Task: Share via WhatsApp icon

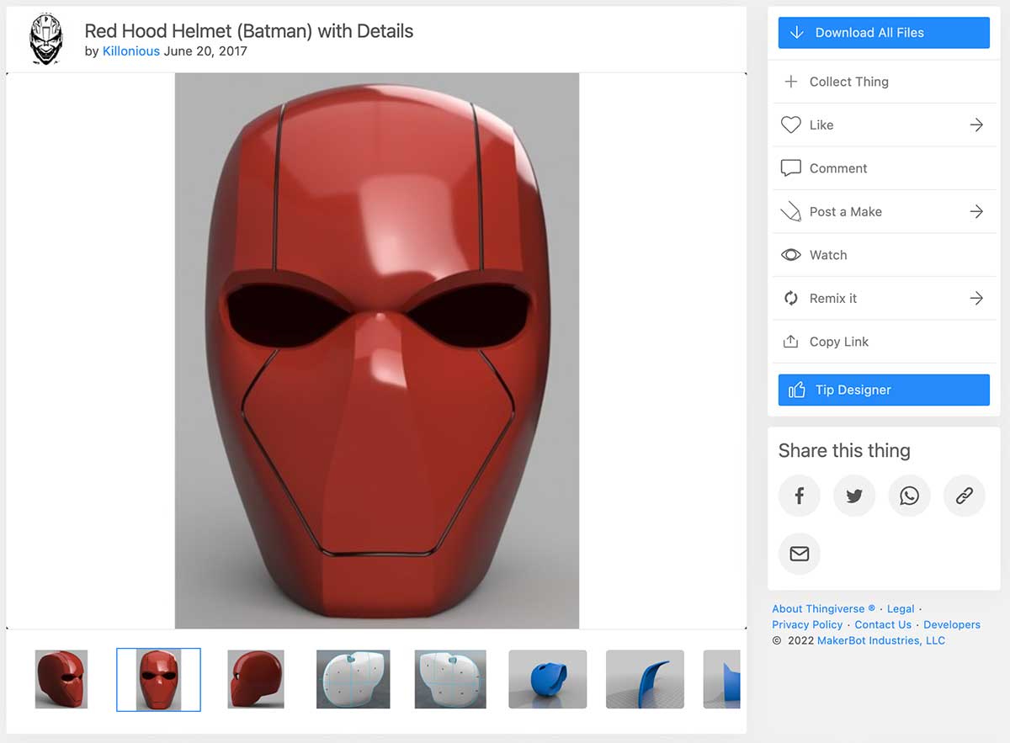Action: coord(909,496)
